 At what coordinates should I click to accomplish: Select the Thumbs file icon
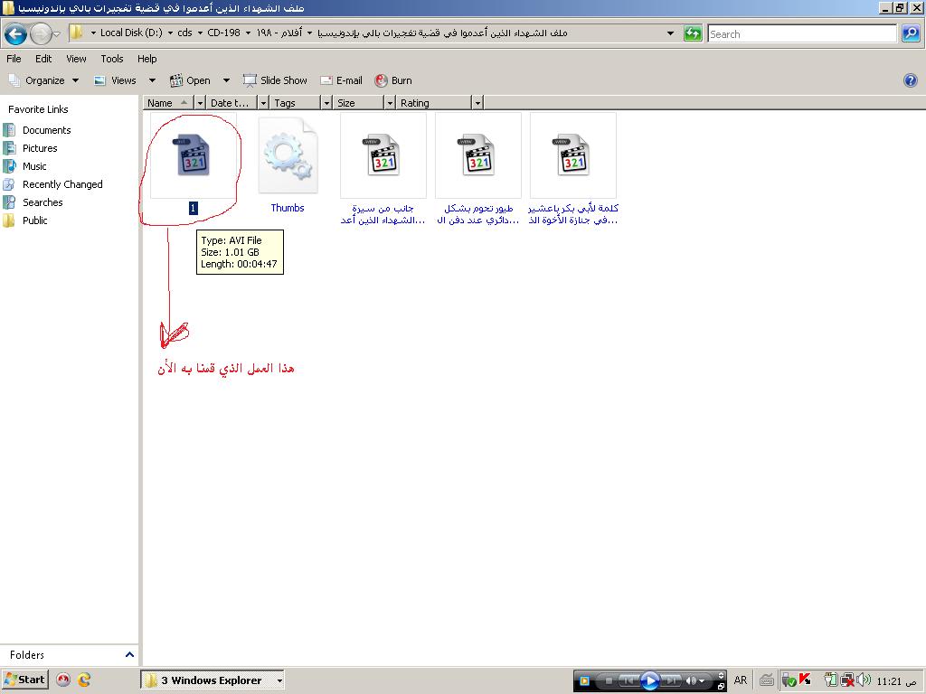tap(288, 157)
